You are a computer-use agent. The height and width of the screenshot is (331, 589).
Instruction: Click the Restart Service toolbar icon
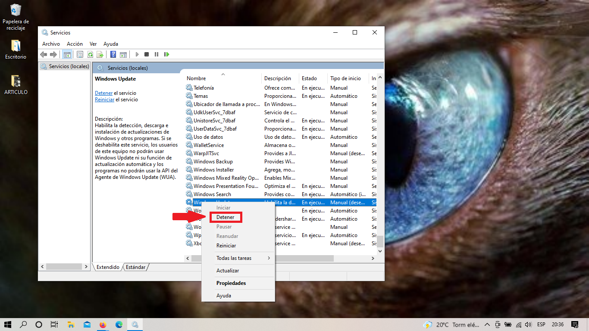pos(166,54)
